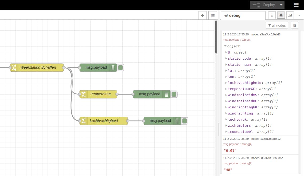Click the Temperatuur change node icon
Image resolution: width=304 pixels, height=176 pixels.
coord(84,94)
